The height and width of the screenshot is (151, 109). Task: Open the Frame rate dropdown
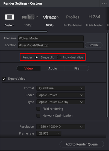49,133
